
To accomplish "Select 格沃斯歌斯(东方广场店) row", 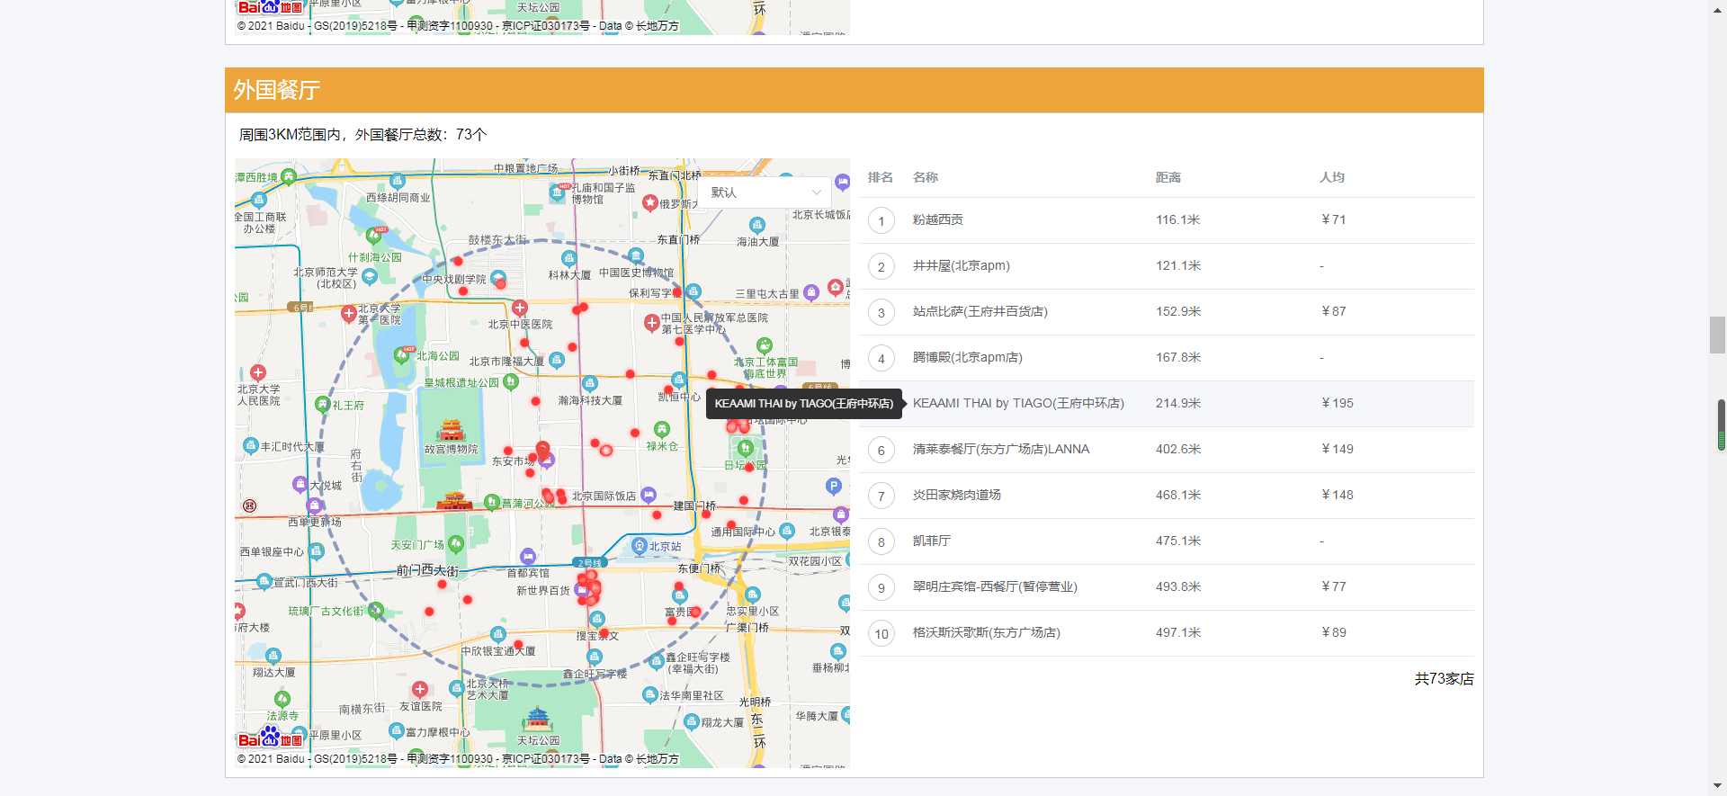I will (x=1167, y=632).
